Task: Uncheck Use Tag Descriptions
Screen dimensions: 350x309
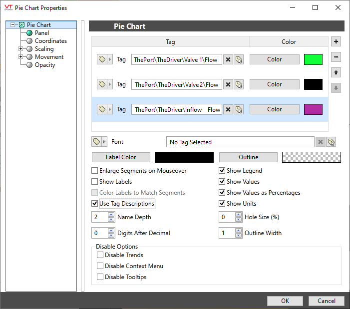Action: [95, 204]
